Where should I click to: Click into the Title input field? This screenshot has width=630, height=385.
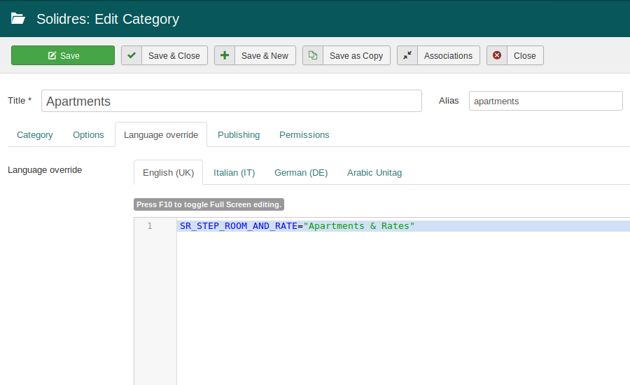click(x=231, y=101)
